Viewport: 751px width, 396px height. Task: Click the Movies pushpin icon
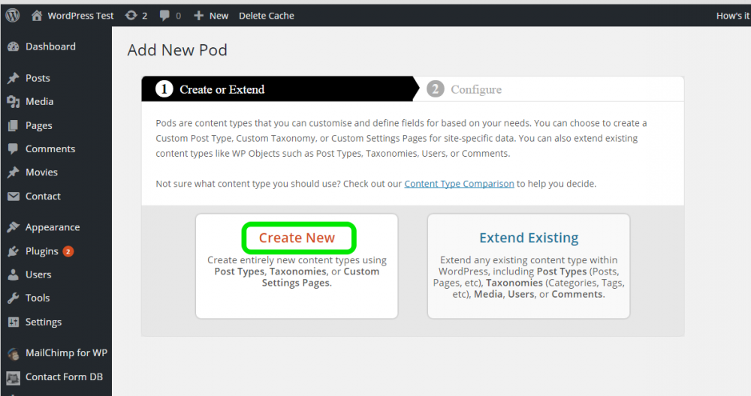[14, 172]
